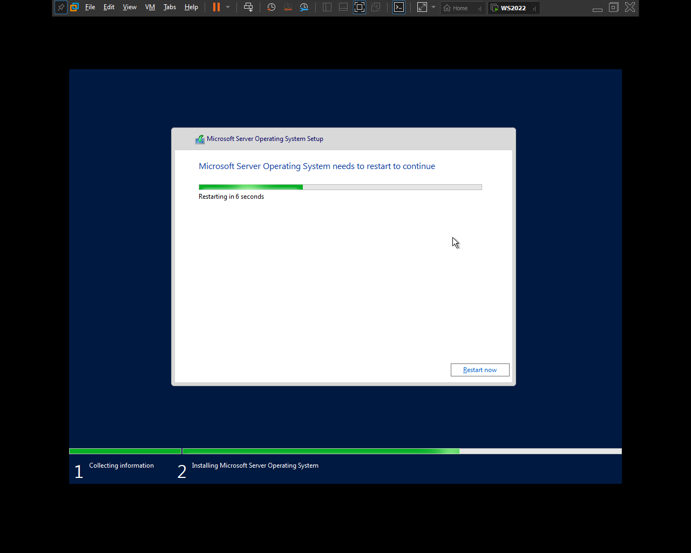
Task: Close the VMware Workstation window
Action: click(x=630, y=8)
